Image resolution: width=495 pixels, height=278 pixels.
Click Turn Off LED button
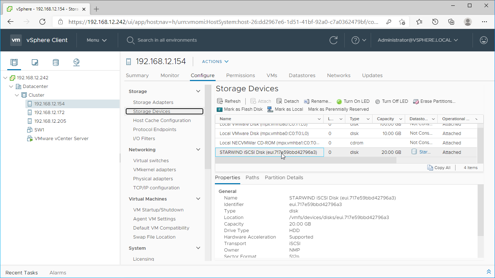(x=392, y=101)
